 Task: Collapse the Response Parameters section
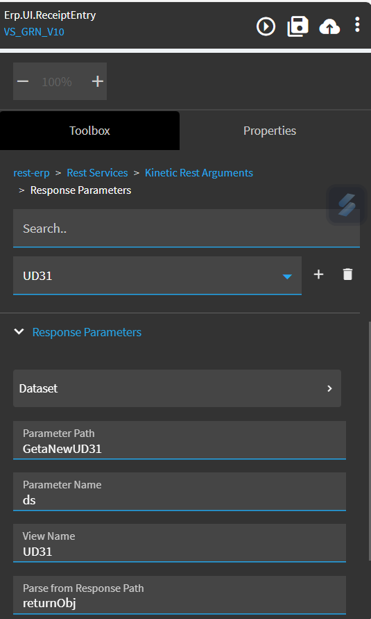point(19,331)
